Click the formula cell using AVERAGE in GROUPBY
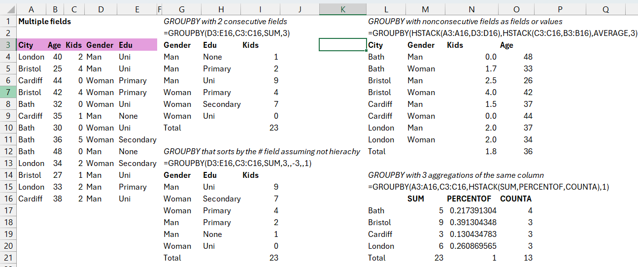This screenshot has width=638, height=267. pyautogui.click(x=503, y=33)
